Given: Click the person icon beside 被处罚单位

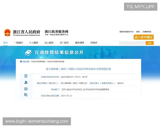Looking at the screenshot, I should (x=26, y=82).
